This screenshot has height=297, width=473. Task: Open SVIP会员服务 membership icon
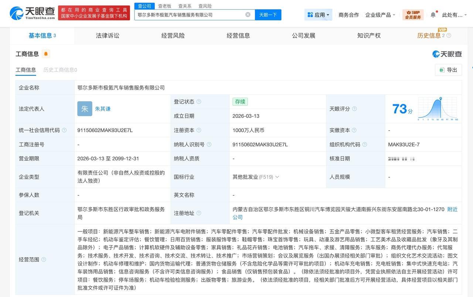coord(413,15)
